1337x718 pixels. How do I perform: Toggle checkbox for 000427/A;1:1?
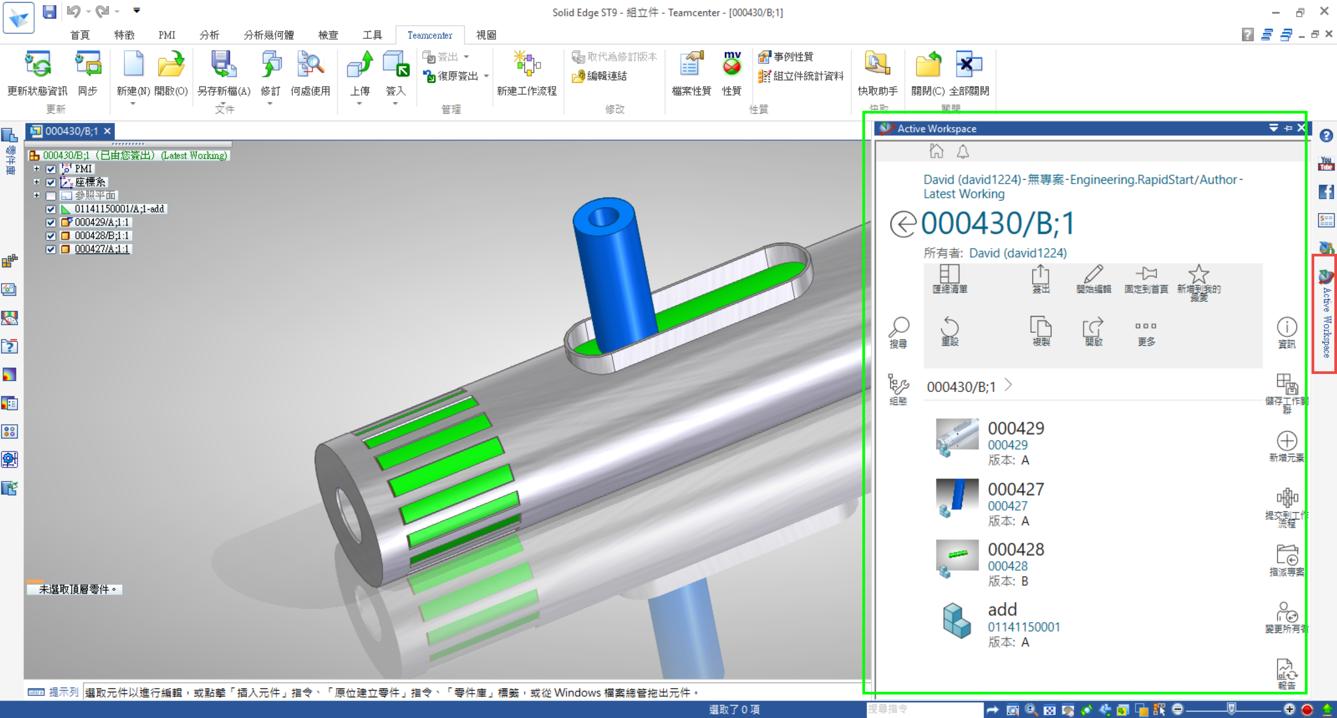(x=51, y=249)
